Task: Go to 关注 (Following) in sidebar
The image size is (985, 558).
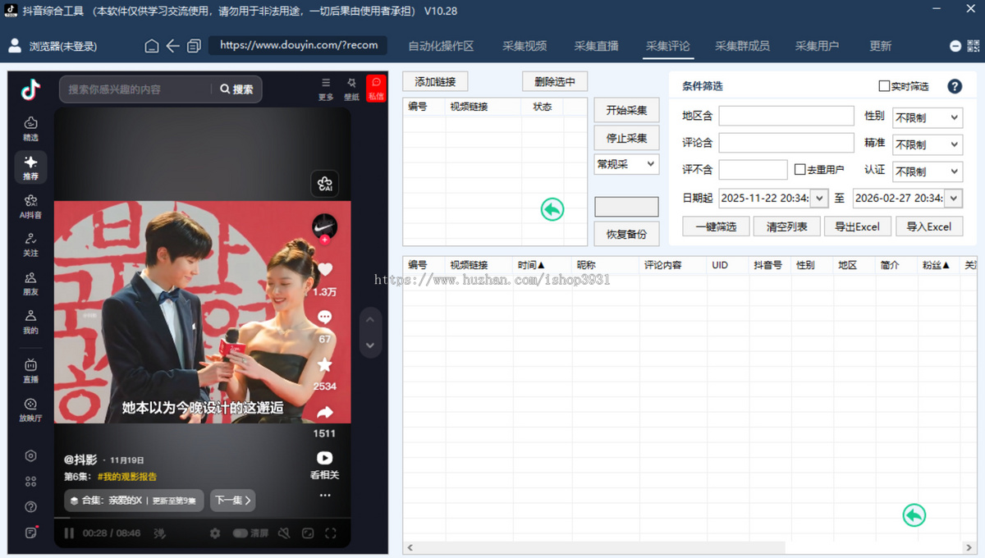Action: coord(30,245)
